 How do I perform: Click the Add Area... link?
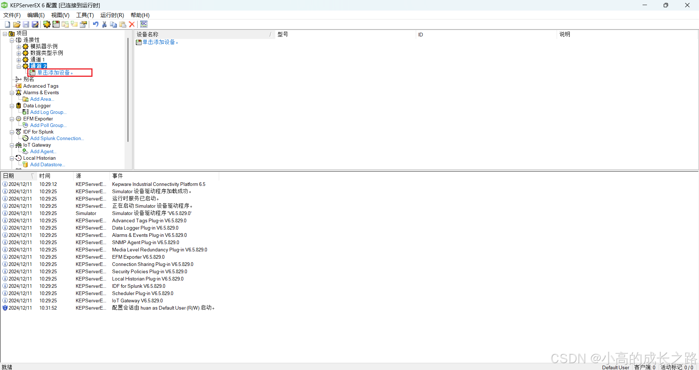(x=42, y=99)
